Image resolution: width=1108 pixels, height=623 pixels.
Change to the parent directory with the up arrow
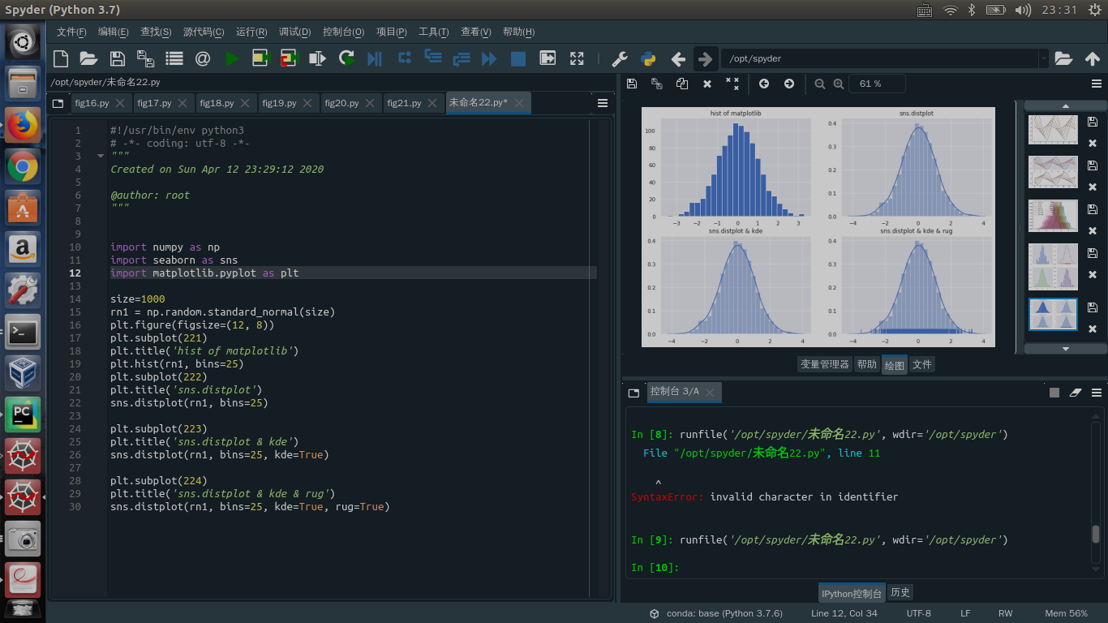(1092, 58)
